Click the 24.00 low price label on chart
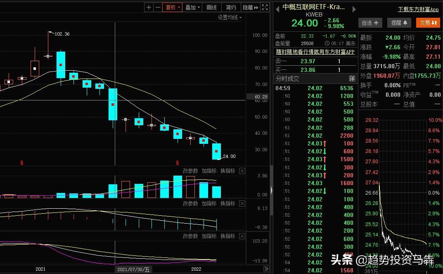This screenshot has width=443, height=274. [229, 156]
